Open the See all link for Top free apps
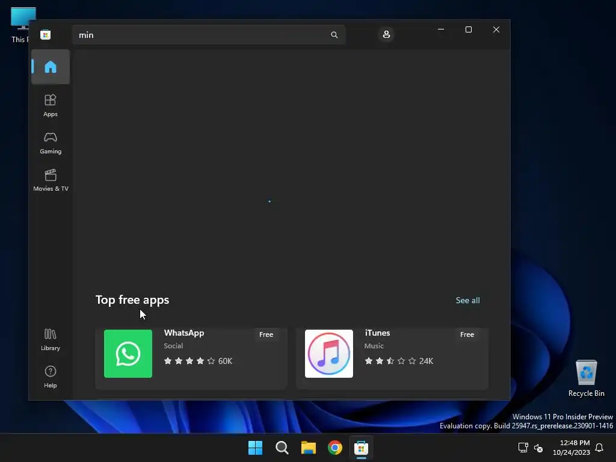 point(467,300)
